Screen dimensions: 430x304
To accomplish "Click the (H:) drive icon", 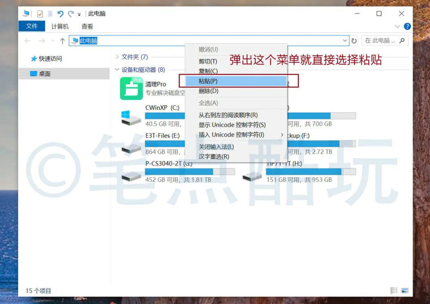I will pos(252,176).
